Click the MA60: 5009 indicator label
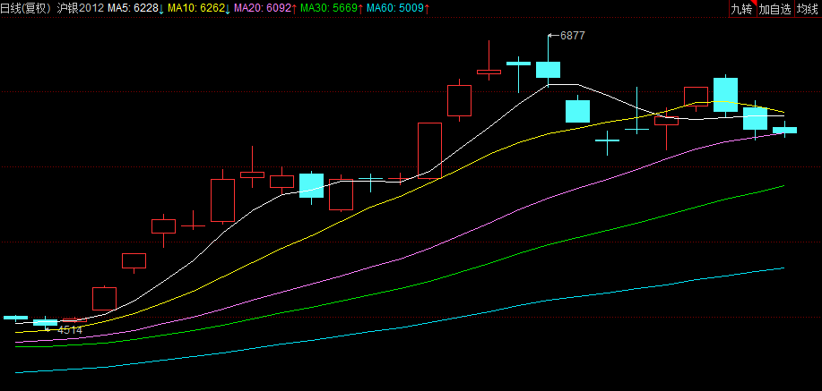Image resolution: width=822 pixels, height=391 pixels. (398, 8)
